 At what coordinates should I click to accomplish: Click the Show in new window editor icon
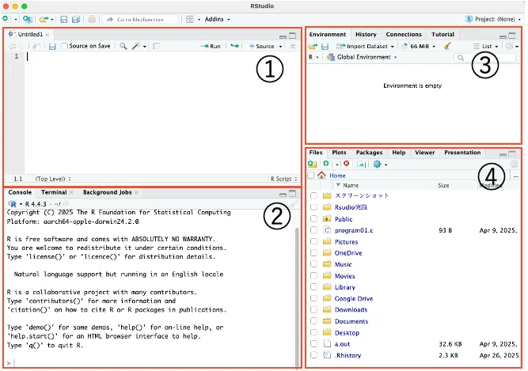[x=36, y=46]
